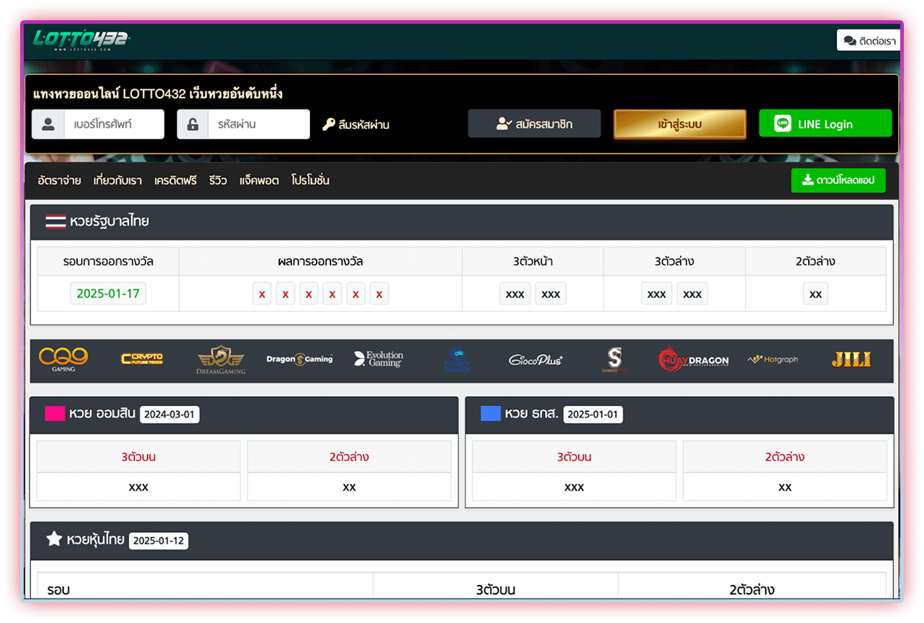The height and width of the screenshot is (623, 924).
Task: Click the ดาวน์โหลดแอป download button
Action: tap(838, 181)
